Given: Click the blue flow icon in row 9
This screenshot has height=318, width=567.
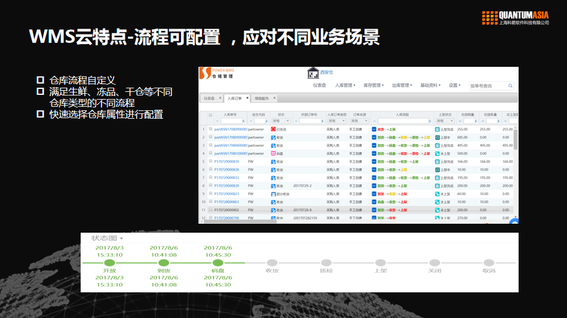Looking at the screenshot, I should 374,194.
